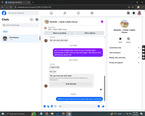Expand Media, files and links section
Screen dimensions: 145x116
(124, 58)
